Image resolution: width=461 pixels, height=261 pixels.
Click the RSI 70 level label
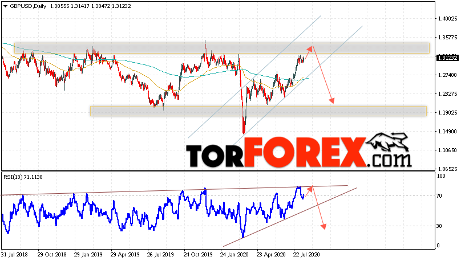point(439,196)
